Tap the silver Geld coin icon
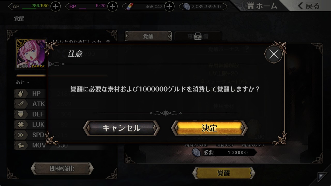The height and width of the screenshot is (186, 331). point(186,6)
